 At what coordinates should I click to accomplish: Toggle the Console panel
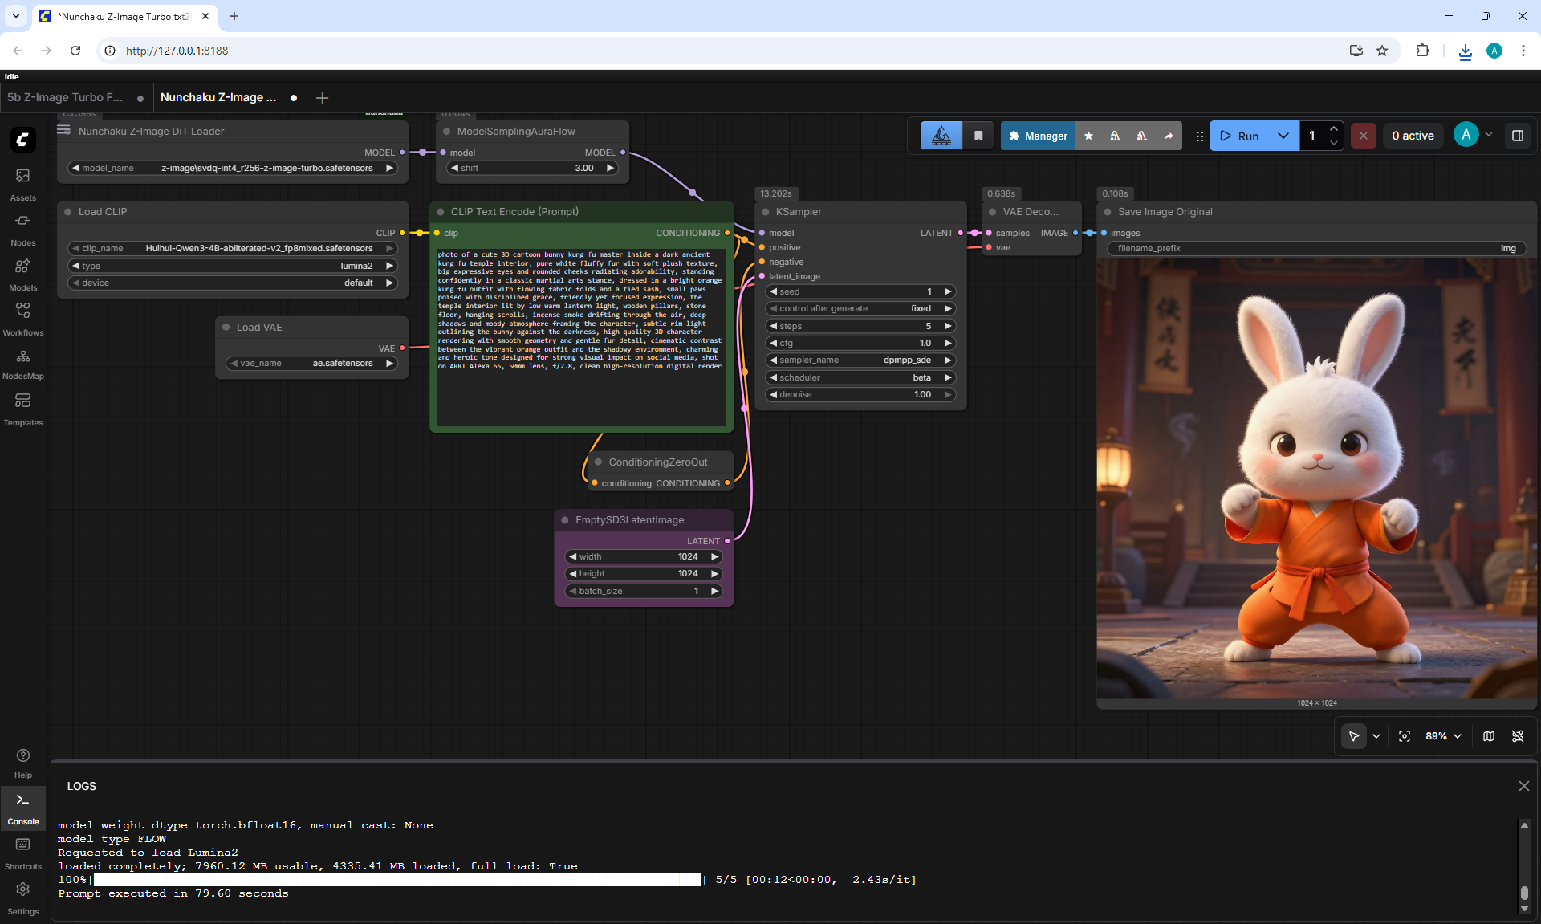[22, 808]
